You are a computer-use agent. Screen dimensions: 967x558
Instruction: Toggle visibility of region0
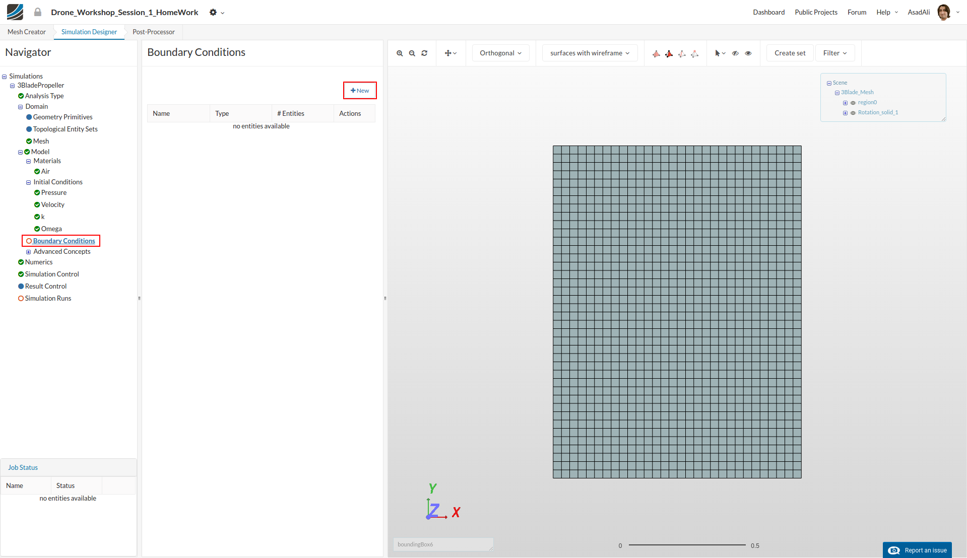click(853, 103)
